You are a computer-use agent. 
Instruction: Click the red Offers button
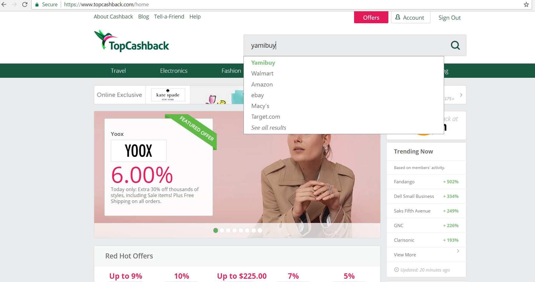[x=371, y=17]
